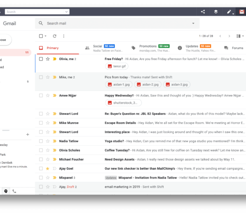Open the Yoga studio? email
246x213 pixels.
tap(141, 141)
